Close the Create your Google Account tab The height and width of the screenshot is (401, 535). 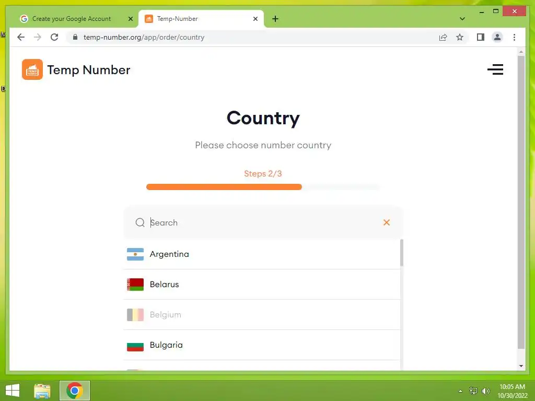130,19
